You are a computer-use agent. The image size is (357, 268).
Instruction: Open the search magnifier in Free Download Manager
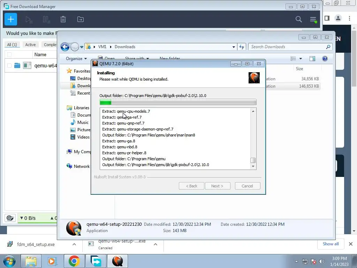click(298, 19)
